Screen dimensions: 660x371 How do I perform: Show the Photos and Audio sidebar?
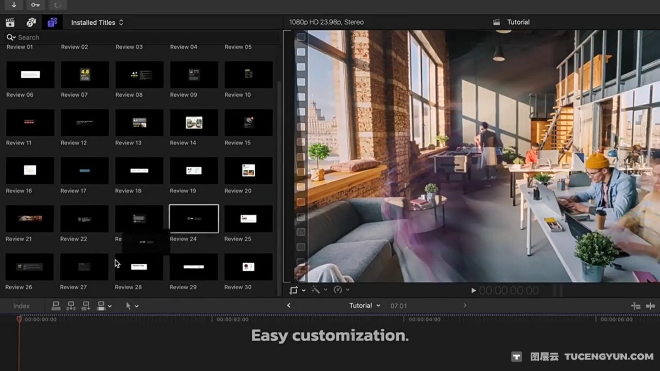[31, 23]
